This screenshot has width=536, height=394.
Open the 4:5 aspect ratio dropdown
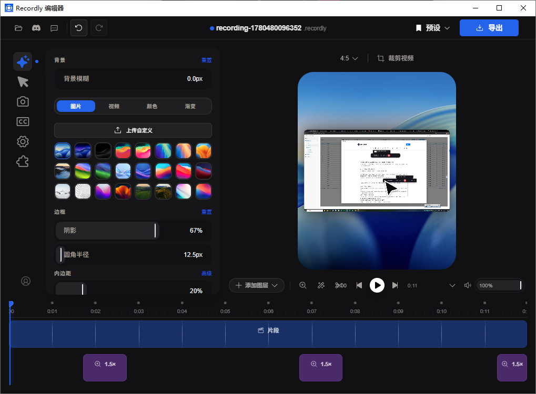coord(349,58)
